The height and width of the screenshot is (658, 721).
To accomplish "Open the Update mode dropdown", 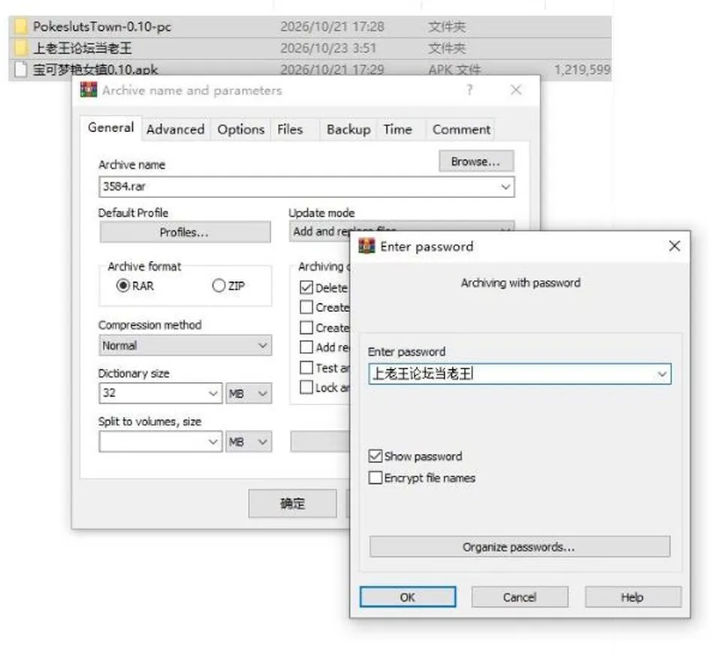I will point(401,231).
